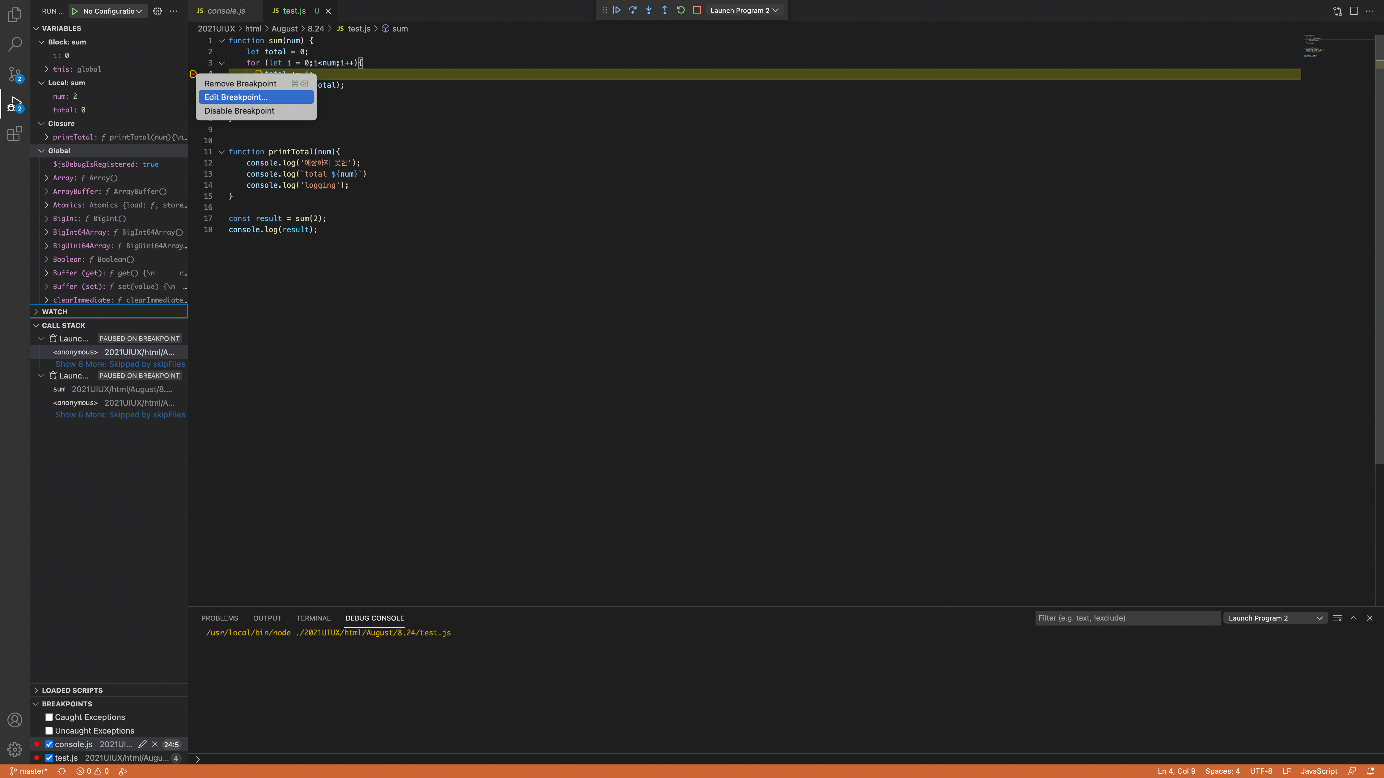Click the Step Over debug icon
This screenshot has height=778, width=1384.
[632, 10]
